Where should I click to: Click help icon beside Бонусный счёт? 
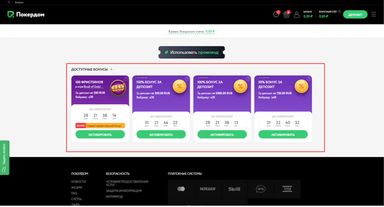pyautogui.click(x=339, y=12)
